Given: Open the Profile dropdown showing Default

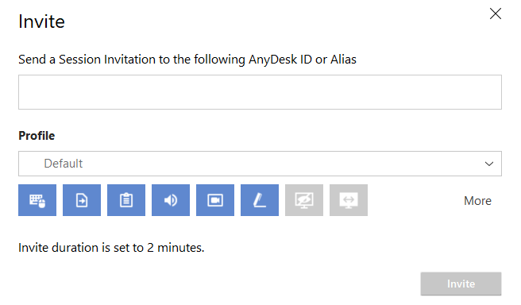Looking at the screenshot, I should 260,164.
